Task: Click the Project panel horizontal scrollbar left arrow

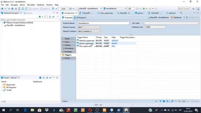Action: pos(2,101)
